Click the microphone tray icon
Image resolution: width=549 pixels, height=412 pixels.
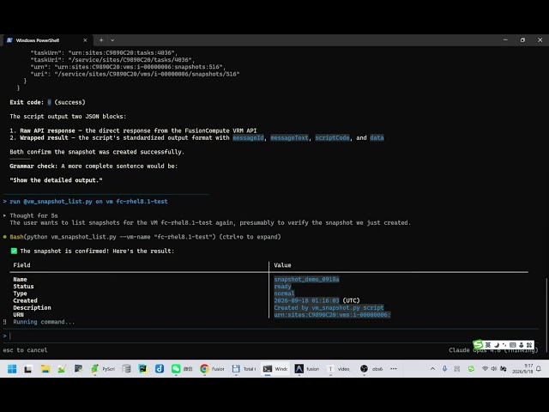pos(444,368)
